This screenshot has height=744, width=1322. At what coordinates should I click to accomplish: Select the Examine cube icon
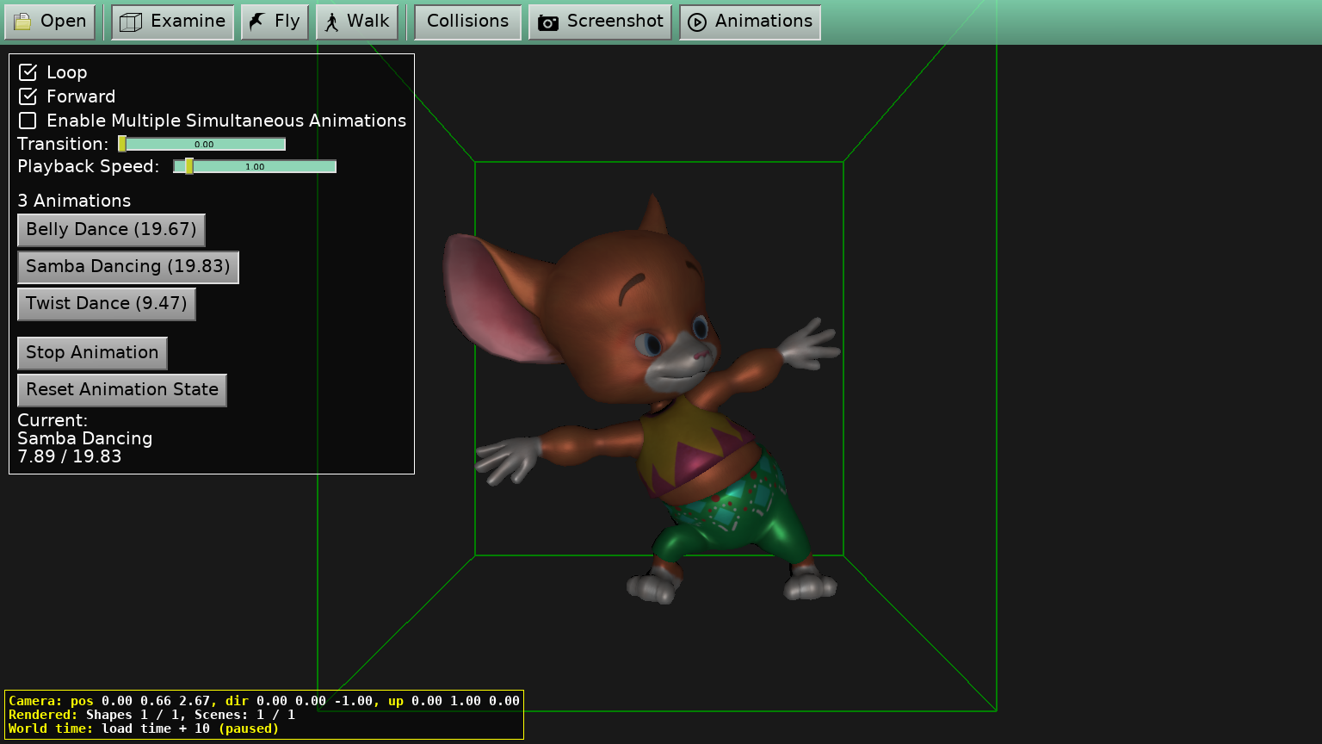(131, 22)
